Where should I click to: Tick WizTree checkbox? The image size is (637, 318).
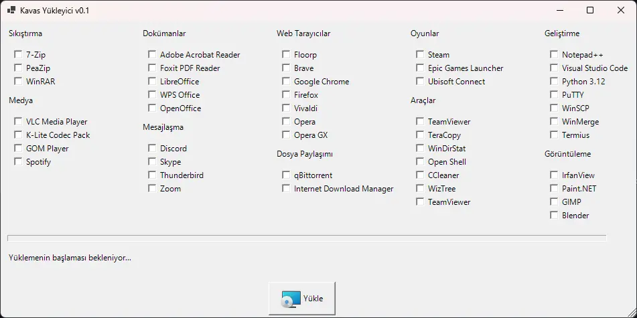(x=420, y=188)
